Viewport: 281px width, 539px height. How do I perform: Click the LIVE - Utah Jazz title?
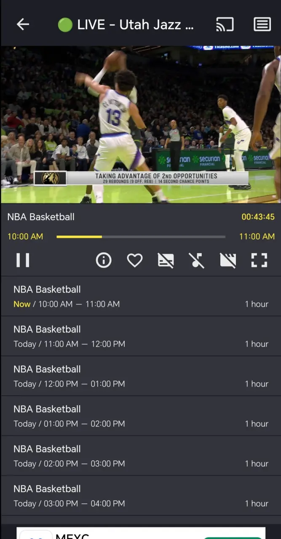point(126,25)
